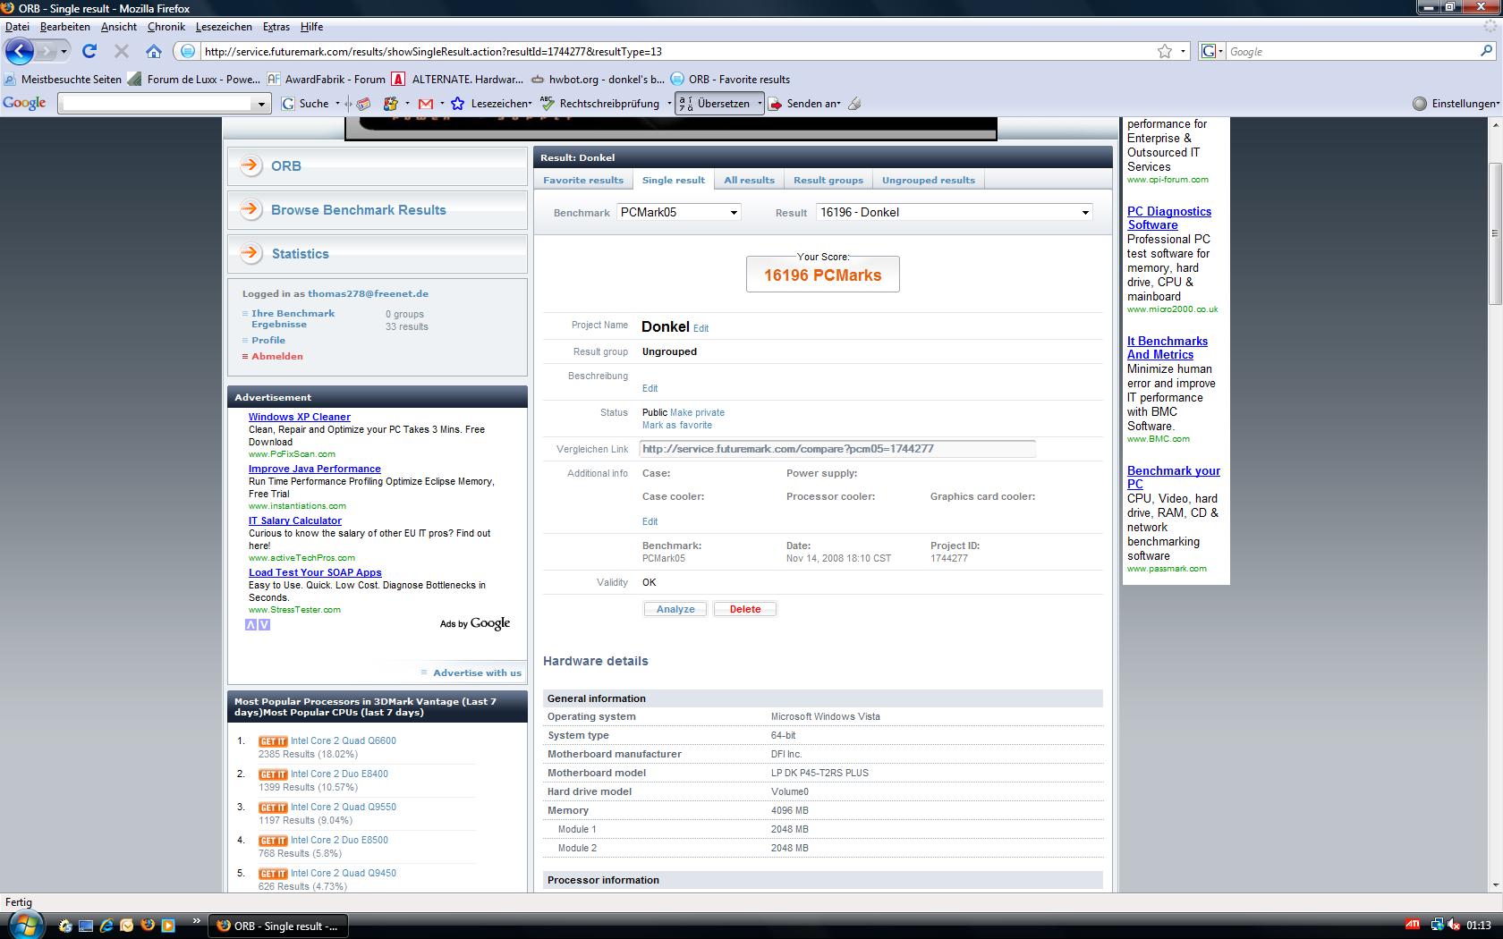Open the Meistbesuchte Seiten bookmark folder

(63, 79)
